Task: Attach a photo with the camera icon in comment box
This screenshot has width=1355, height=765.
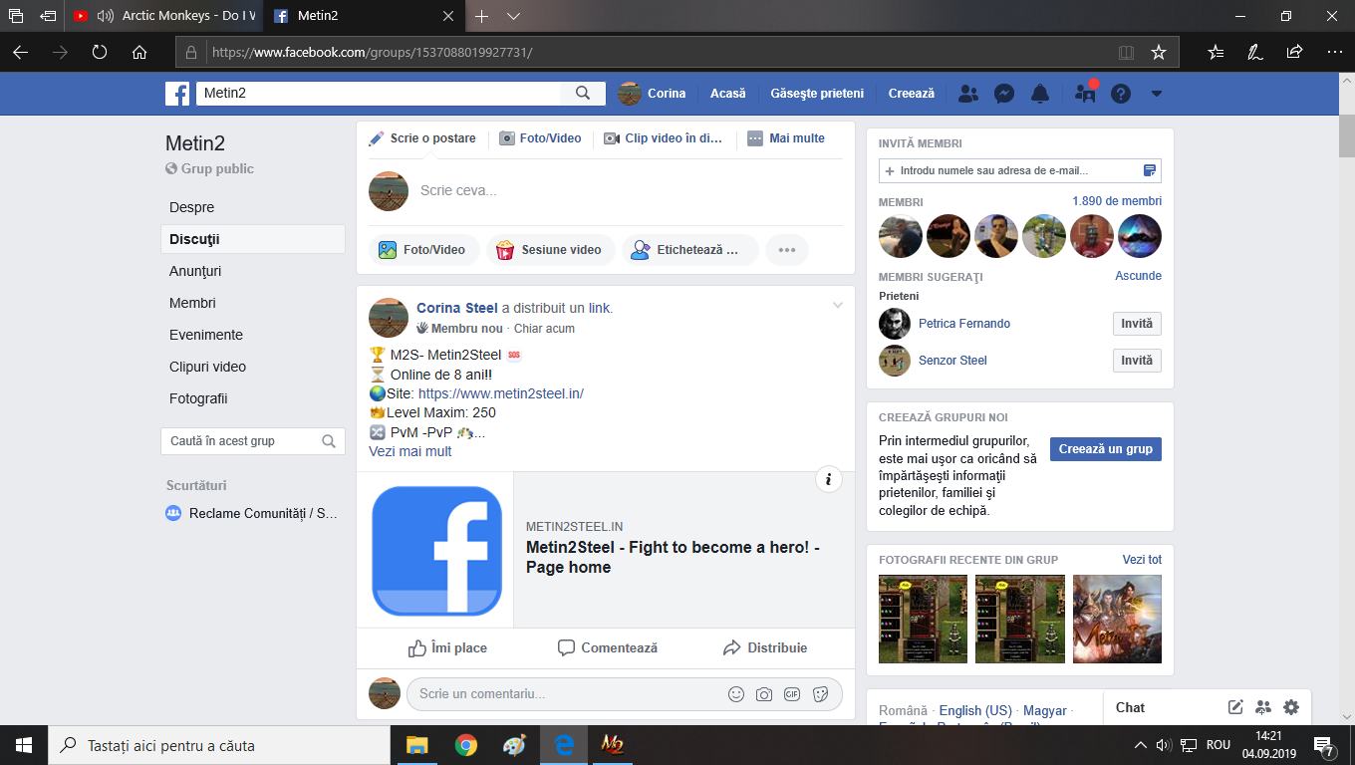Action: click(764, 694)
